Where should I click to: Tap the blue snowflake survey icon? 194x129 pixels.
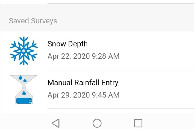coord(24,51)
